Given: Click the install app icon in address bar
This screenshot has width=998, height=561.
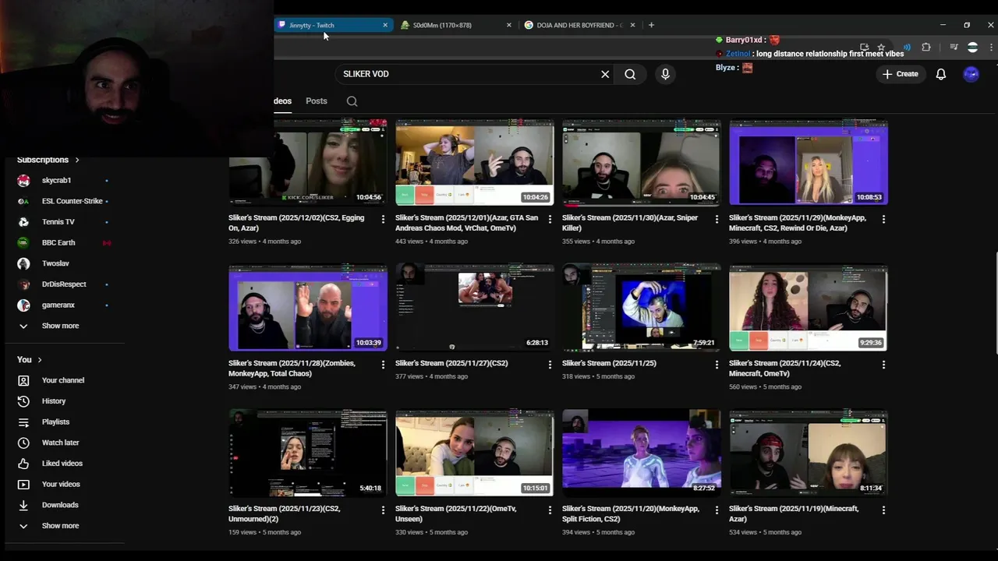Looking at the screenshot, I should (x=864, y=48).
